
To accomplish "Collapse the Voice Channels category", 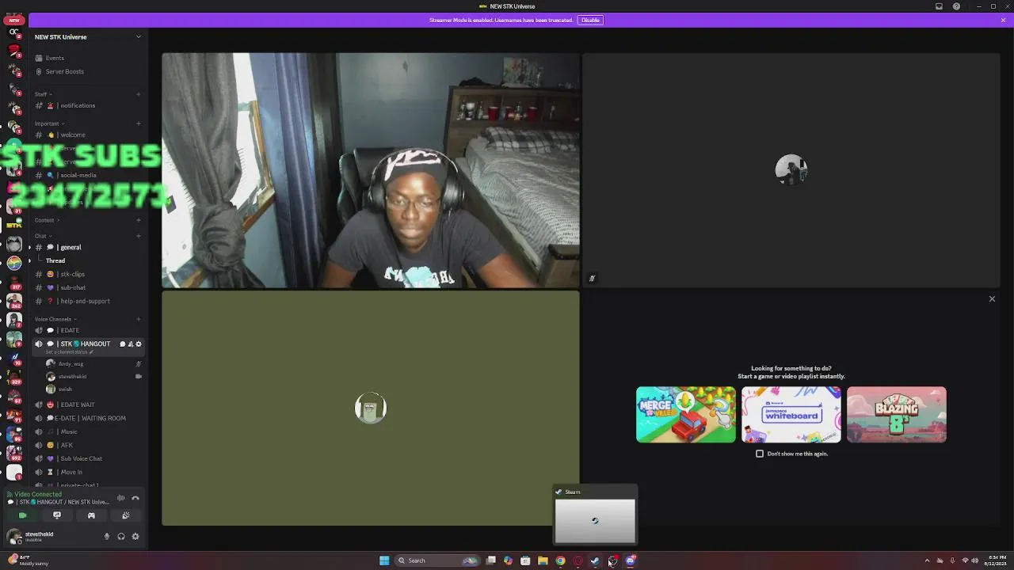I will point(55,319).
